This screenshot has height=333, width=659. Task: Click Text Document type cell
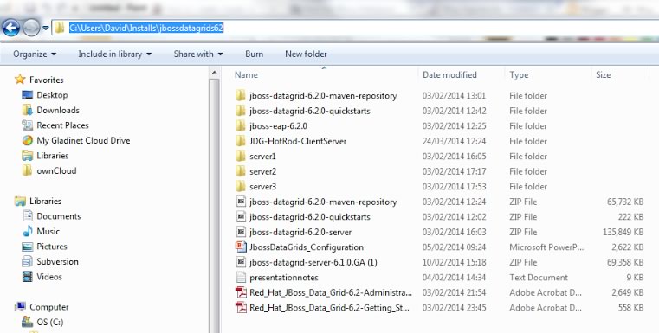[539, 277]
